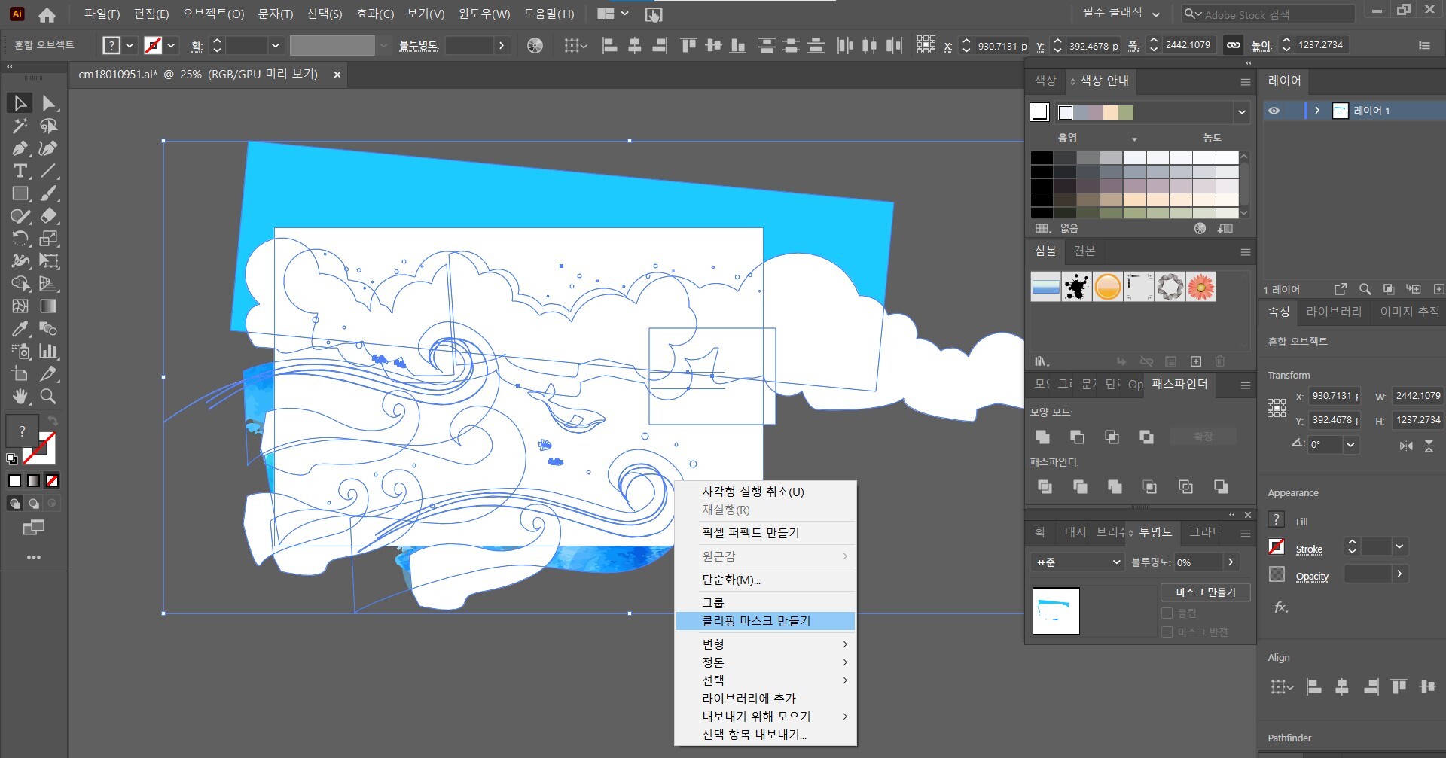Click the 마스크 만들기 button
This screenshot has height=758, width=1446.
pos(1205,592)
